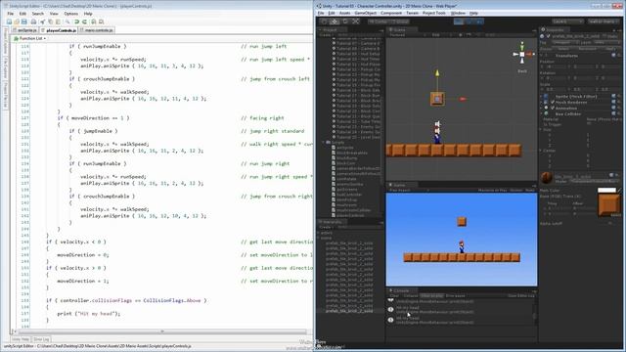Toggle Error pause in Console
The height and width of the screenshot is (352, 626).
[455, 296]
